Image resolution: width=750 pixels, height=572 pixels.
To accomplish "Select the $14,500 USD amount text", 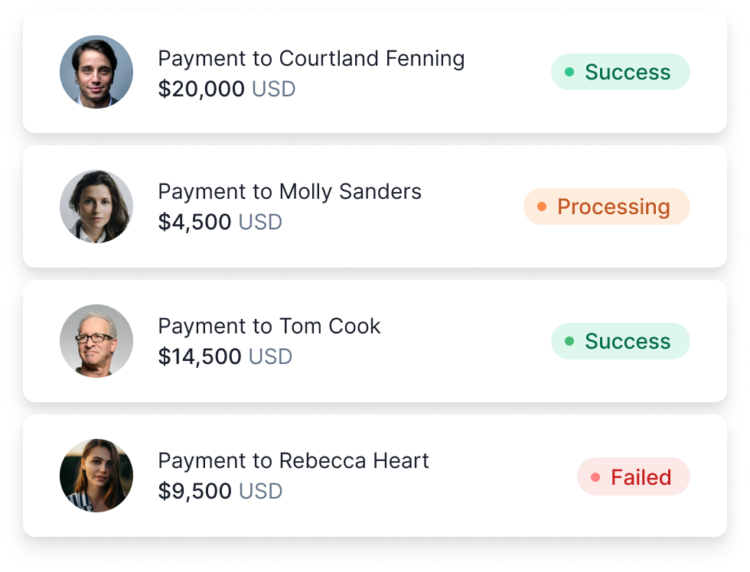I will pyautogui.click(x=225, y=356).
